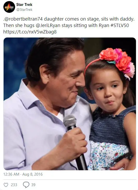Click the tweet body text
This screenshot has width=138, height=190.
[69, 25]
